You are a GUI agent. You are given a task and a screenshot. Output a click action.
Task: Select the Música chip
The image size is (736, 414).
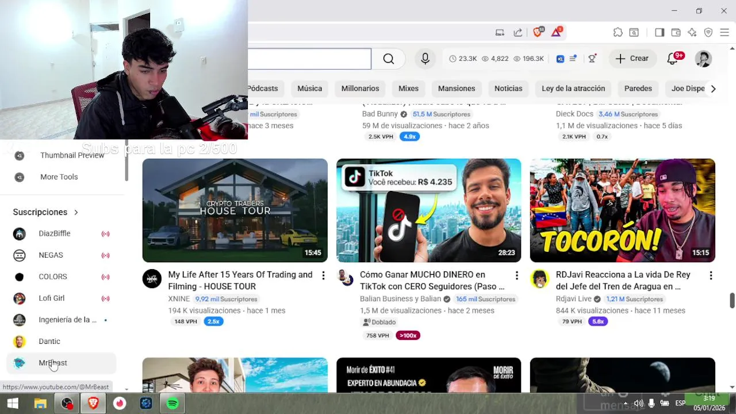click(x=309, y=89)
